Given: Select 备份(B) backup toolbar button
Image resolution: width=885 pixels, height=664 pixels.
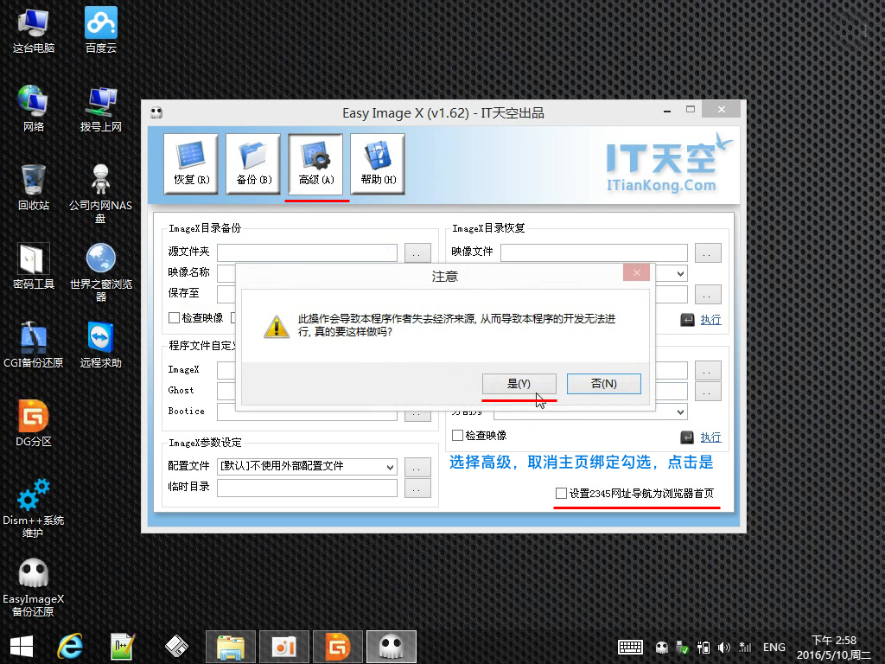Looking at the screenshot, I should [x=253, y=163].
